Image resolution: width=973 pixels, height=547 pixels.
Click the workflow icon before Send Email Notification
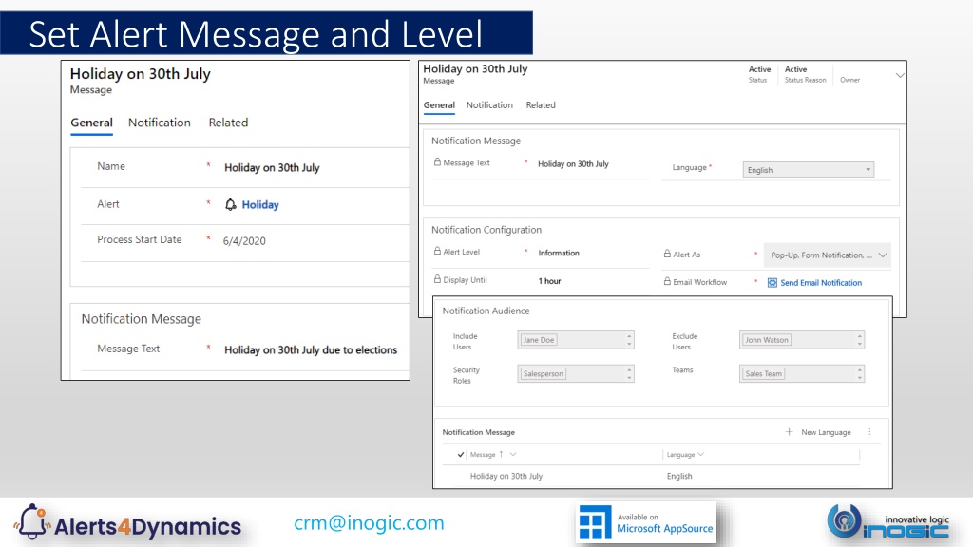coord(772,283)
